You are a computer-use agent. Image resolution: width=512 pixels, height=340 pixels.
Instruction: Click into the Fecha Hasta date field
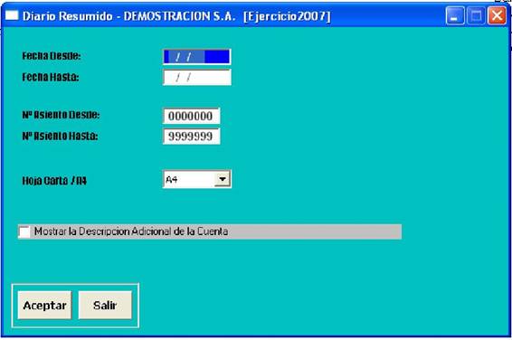point(197,78)
